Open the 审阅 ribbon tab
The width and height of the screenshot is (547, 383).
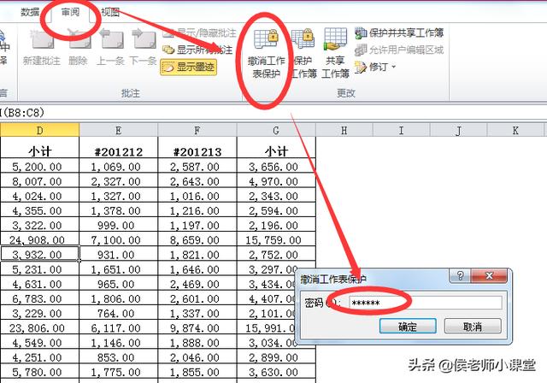click(x=70, y=12)
